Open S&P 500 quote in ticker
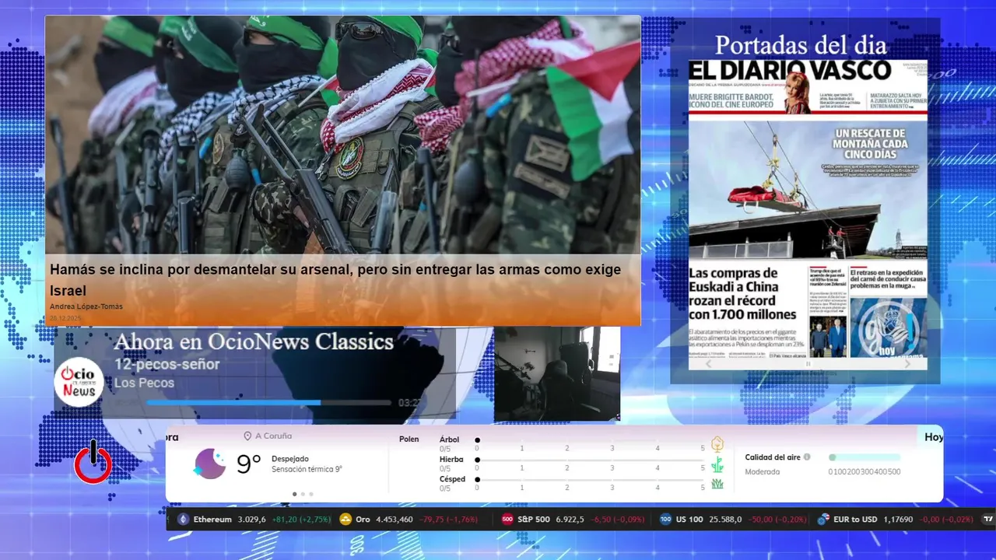 (573, 520)
